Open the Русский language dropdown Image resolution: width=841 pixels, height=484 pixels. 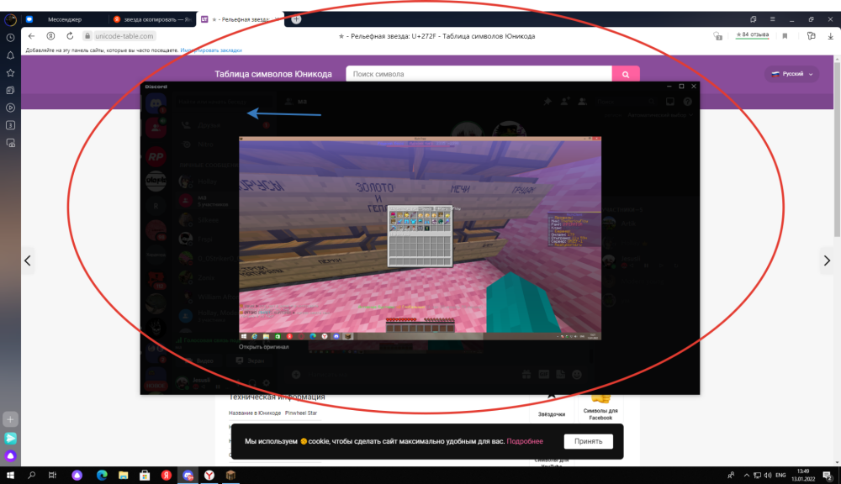coord(791,74)
